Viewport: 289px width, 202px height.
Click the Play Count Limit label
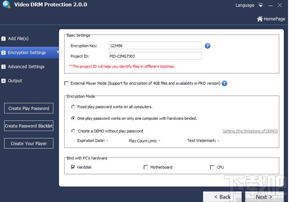click(143, 141)
